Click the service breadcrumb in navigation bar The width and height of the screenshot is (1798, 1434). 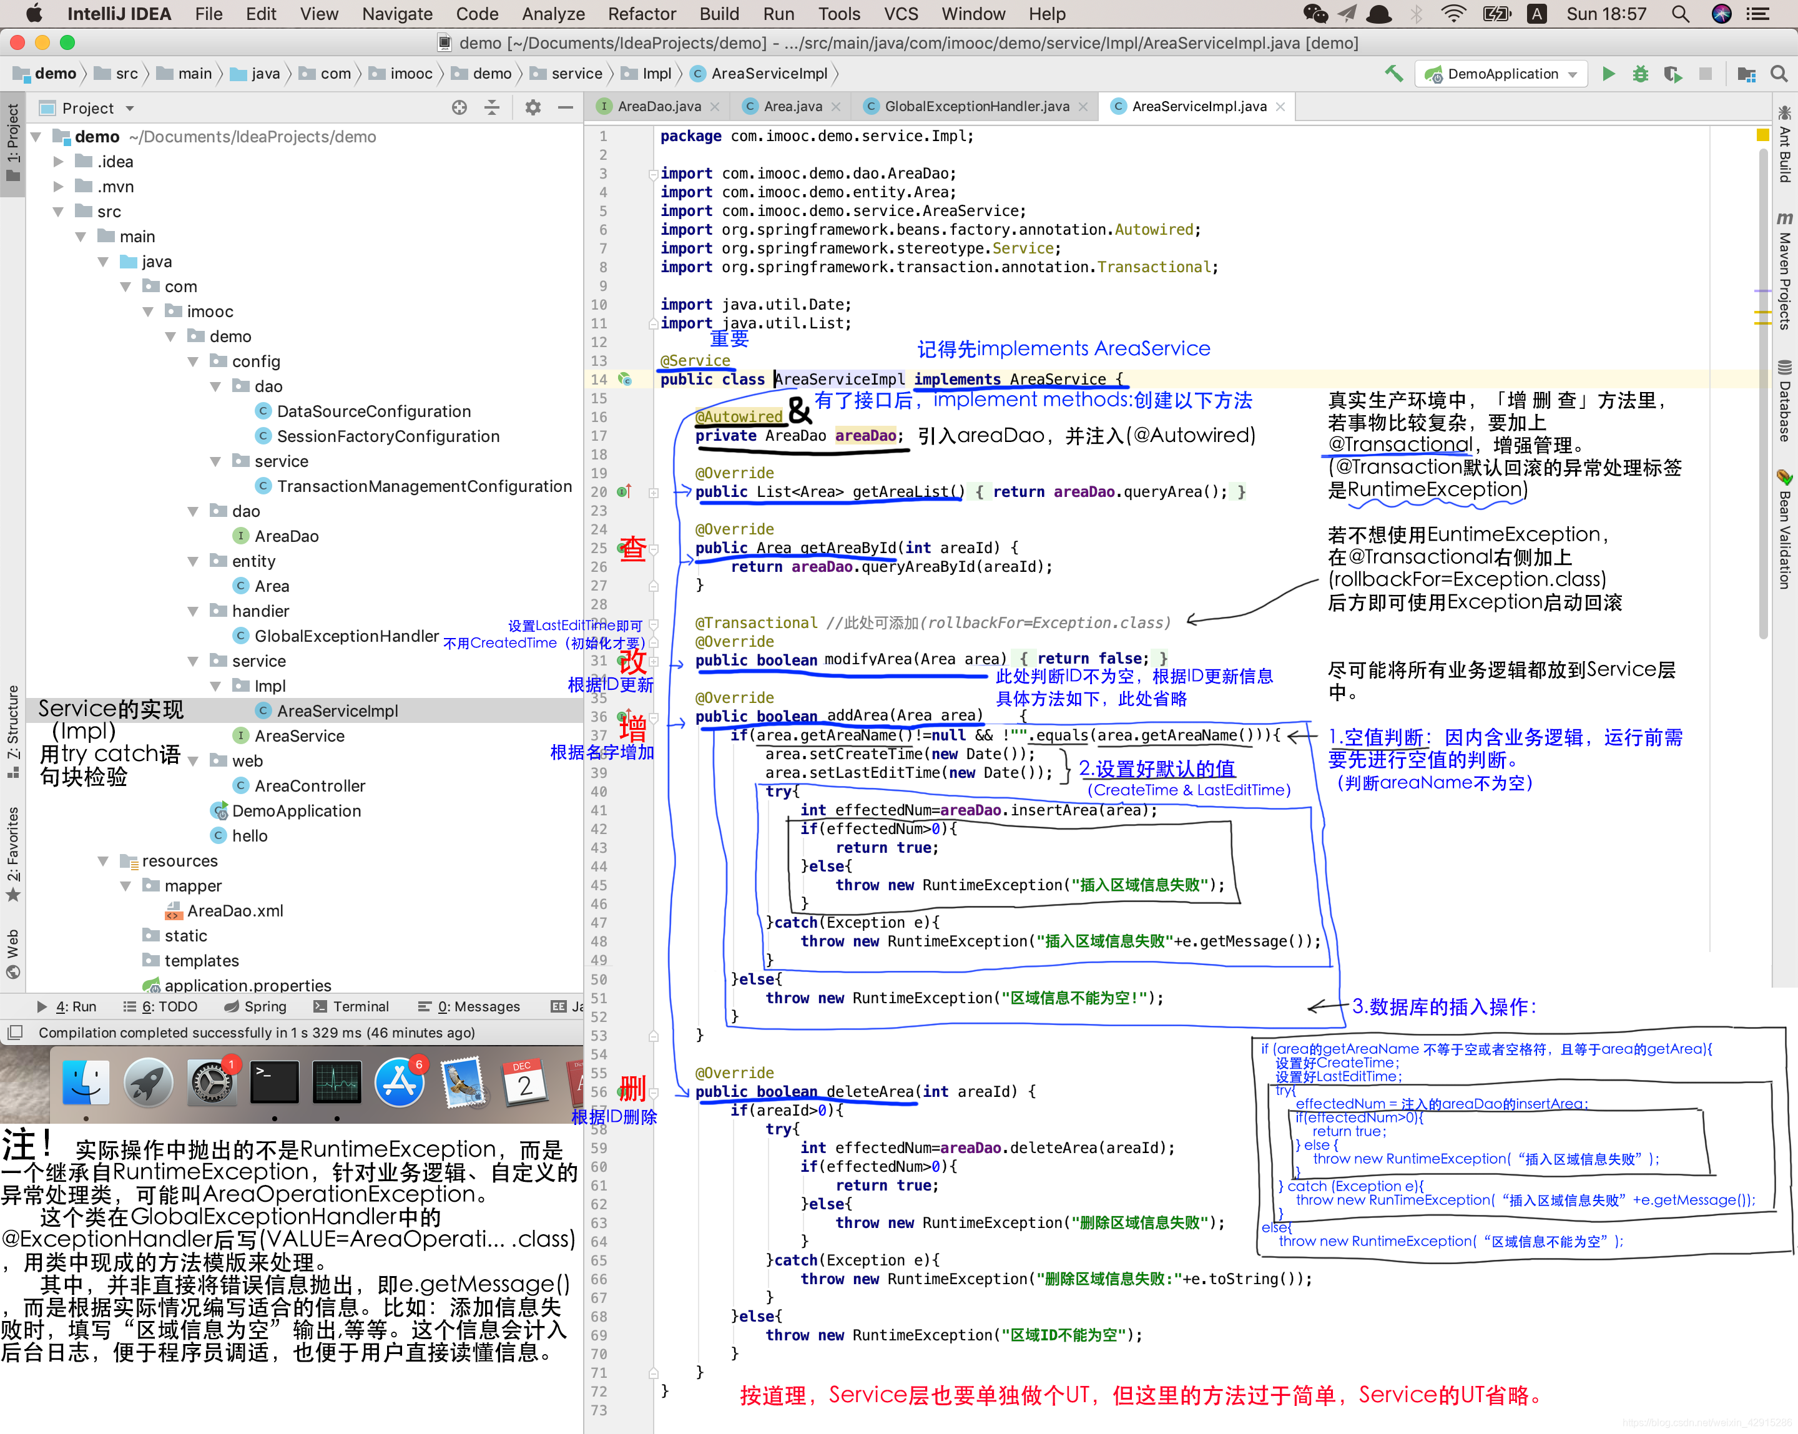[x=566, y=74]
